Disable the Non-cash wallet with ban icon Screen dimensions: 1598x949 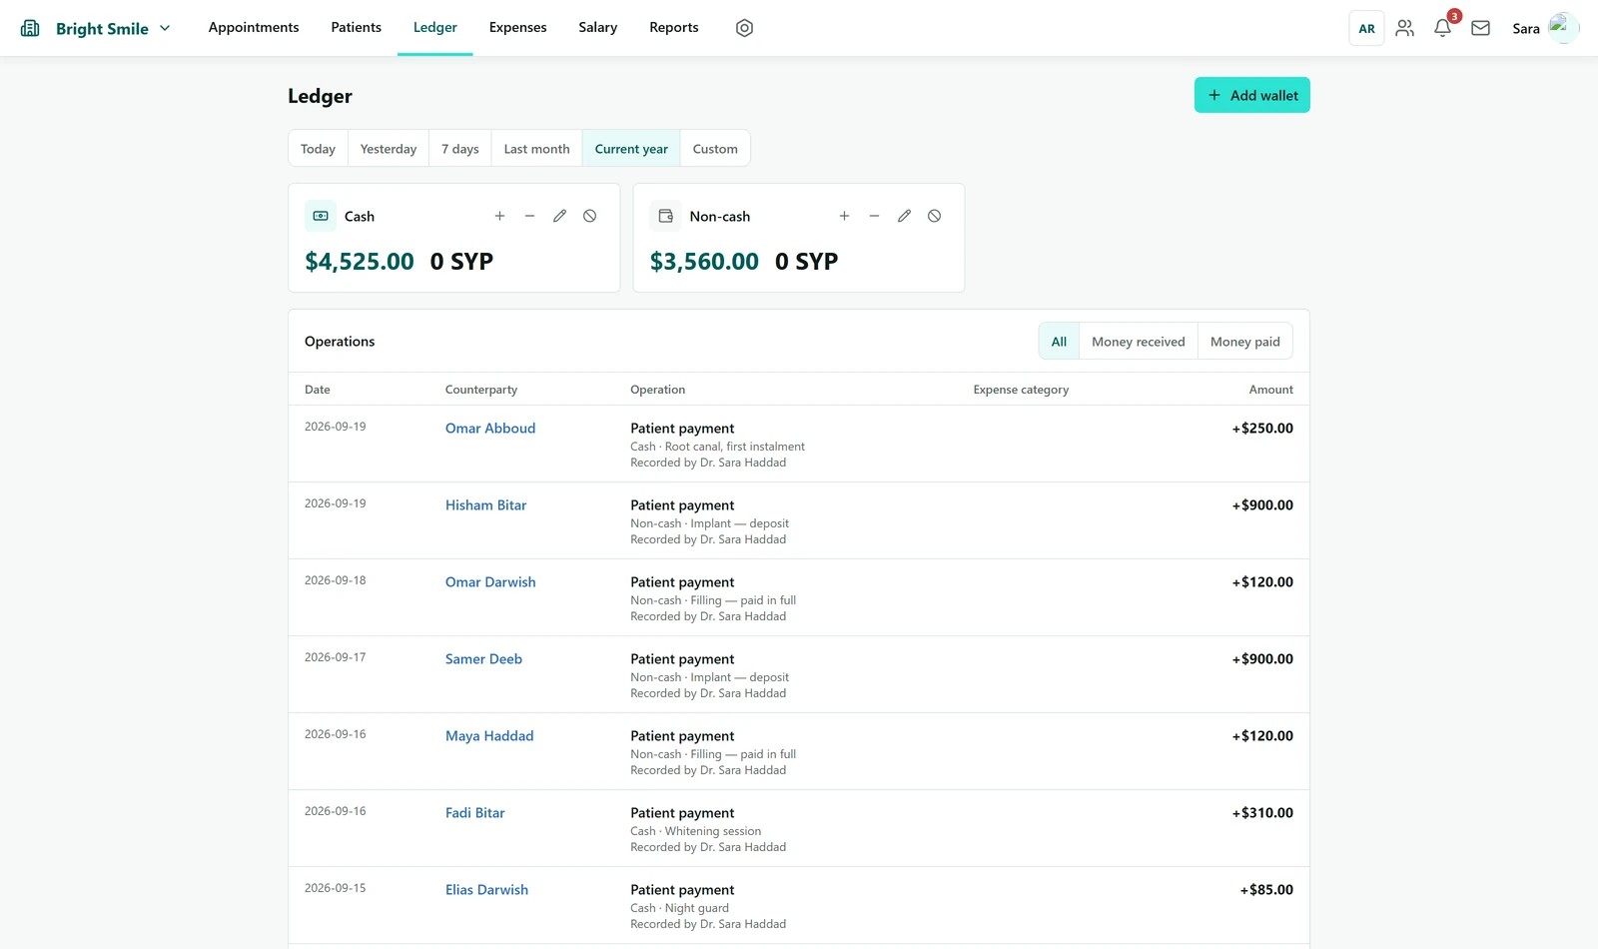pos(934,216)
